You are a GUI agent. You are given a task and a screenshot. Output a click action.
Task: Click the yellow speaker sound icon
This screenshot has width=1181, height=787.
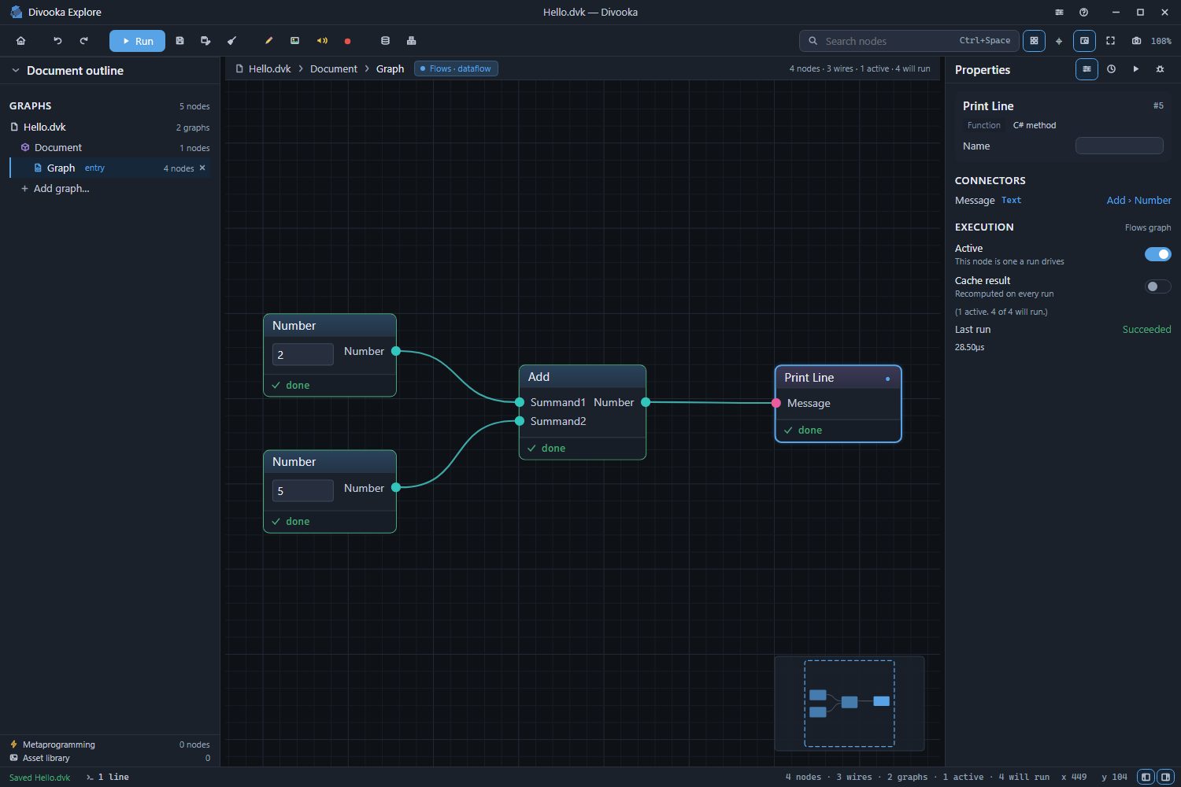(322, 41)
